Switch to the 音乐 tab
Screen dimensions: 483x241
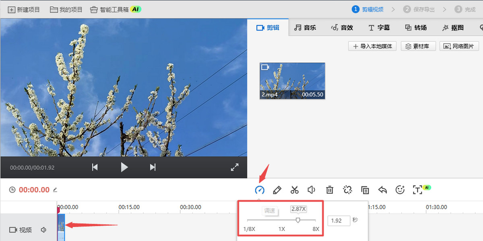305,28
